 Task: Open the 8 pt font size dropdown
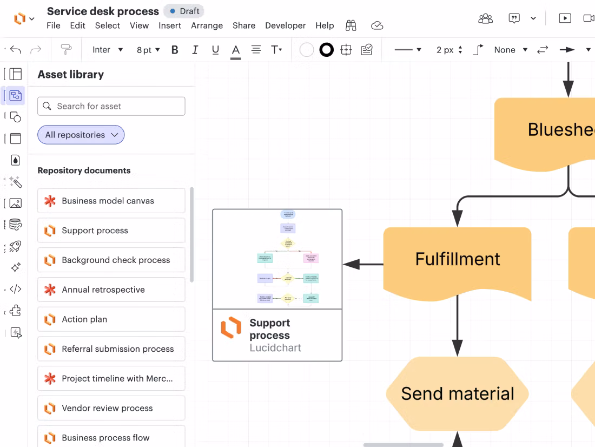click(x=148, y=50)
